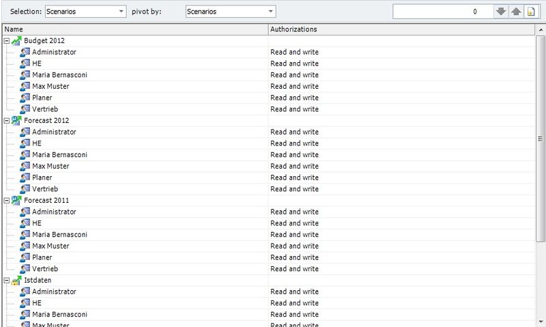
Task: Click Read and write for Budget 2012 Max Muster
Action: (295, 87)
